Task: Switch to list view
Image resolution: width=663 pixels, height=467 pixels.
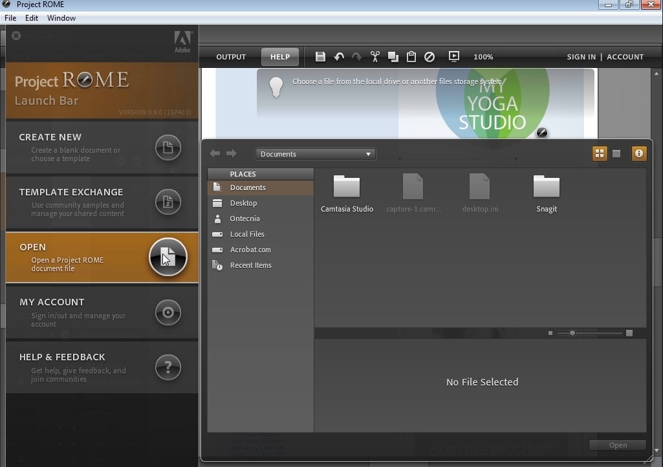Action: pos(616,153)
